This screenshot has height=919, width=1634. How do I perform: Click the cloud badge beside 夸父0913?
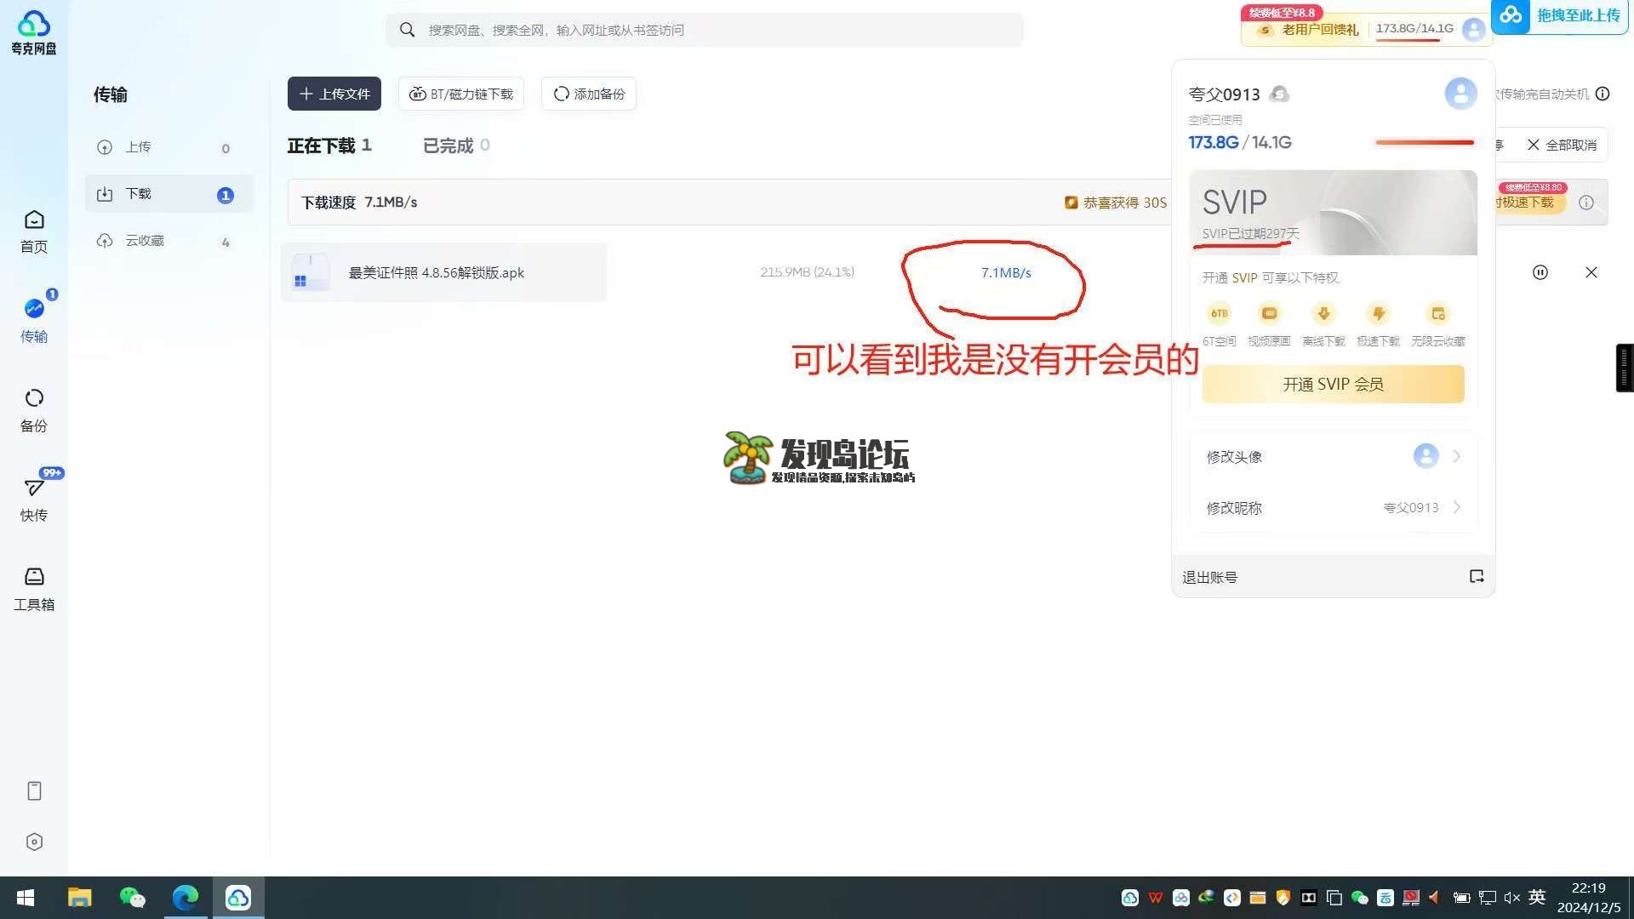click(1279, 94)
